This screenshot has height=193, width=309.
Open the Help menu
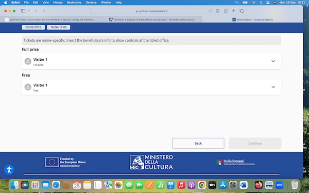pyautogui.click(x=118, y=3)
